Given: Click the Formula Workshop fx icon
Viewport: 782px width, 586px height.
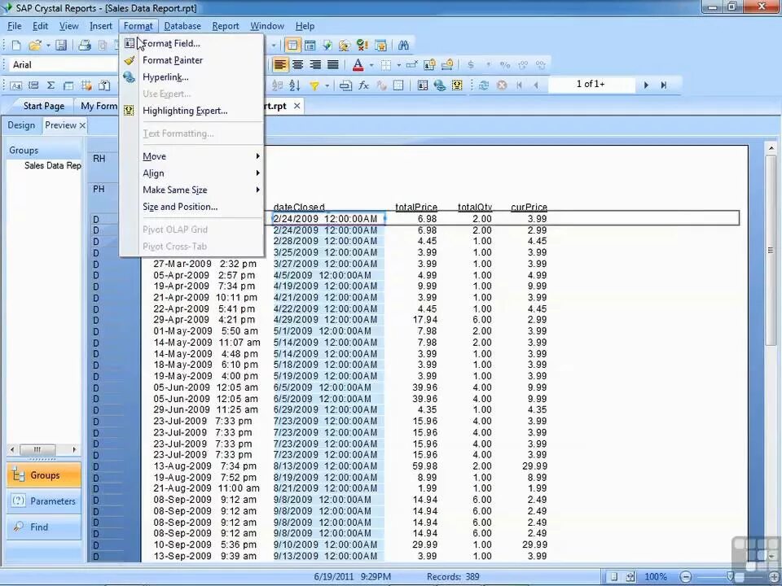Looking at the screenshot, I should pos(363,85).
